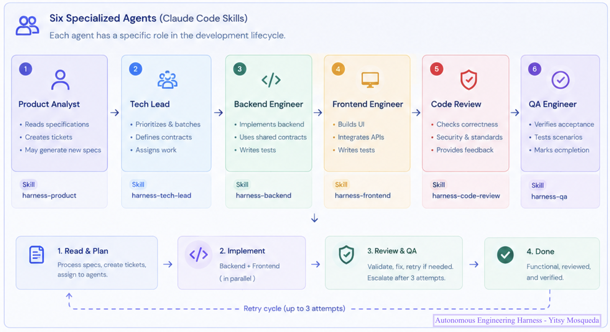This screenshot has height=332, width=610.
Task: Click the Product Analyst card title
Action: pos(49,104)
